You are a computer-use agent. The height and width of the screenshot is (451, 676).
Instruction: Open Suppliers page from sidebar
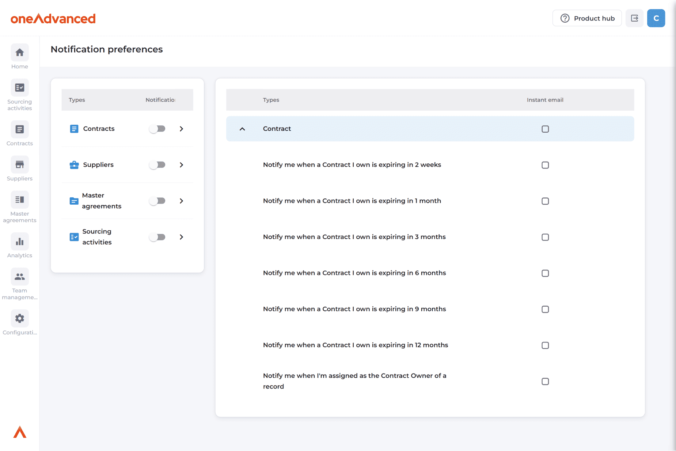(x=20, y=165)
